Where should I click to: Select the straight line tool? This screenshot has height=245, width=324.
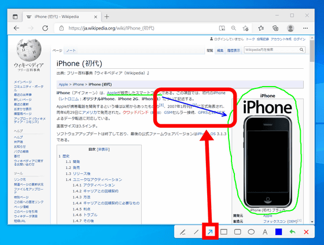pos(196,232)
